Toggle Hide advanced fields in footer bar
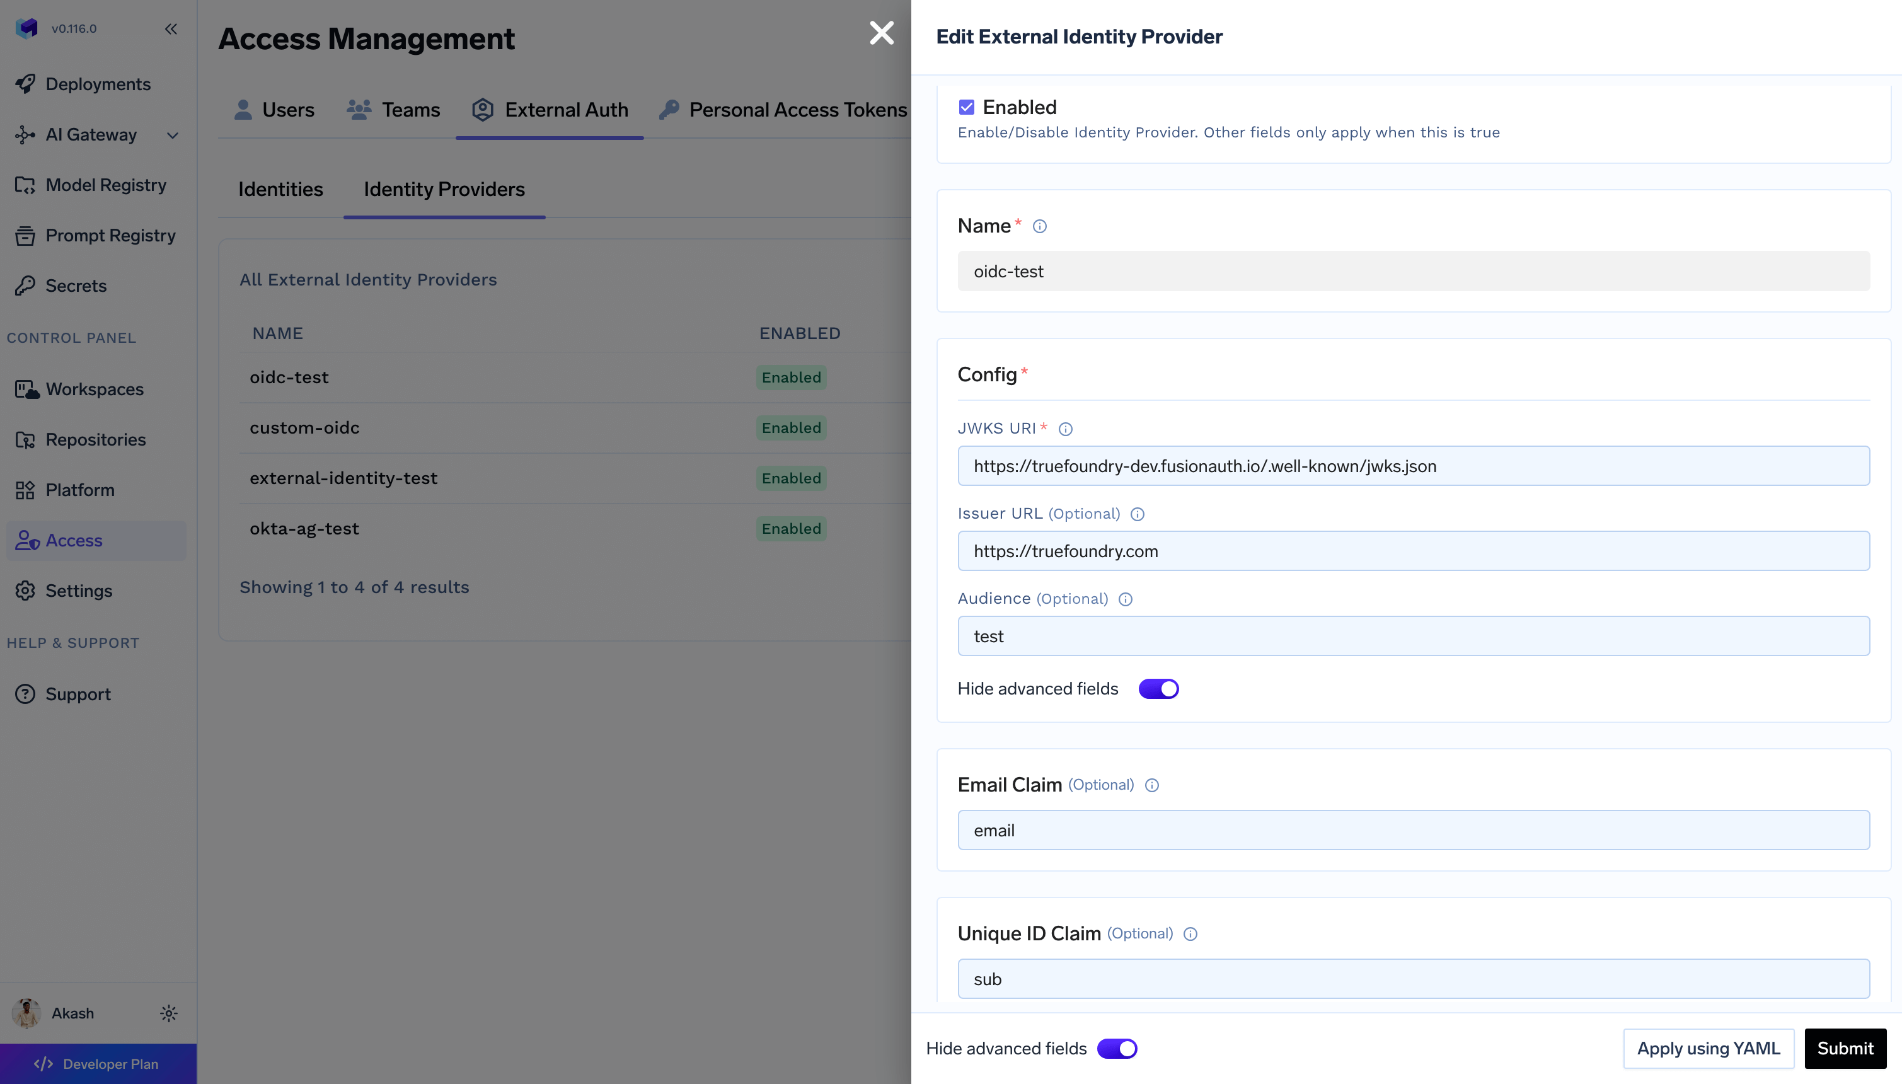The width and height of the screenshot is (1902, 1084). [1116, 1048]
